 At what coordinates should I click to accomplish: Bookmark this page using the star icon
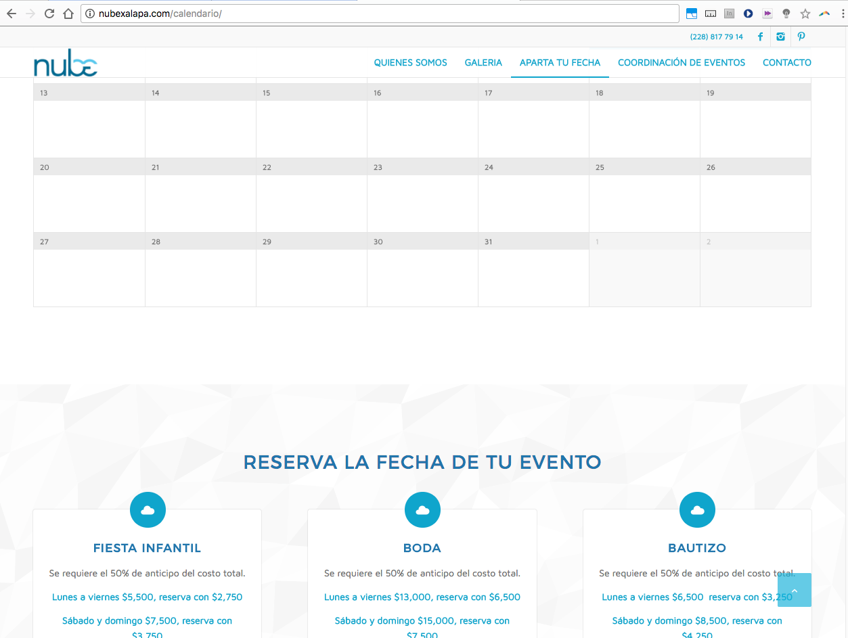[805, 14]
